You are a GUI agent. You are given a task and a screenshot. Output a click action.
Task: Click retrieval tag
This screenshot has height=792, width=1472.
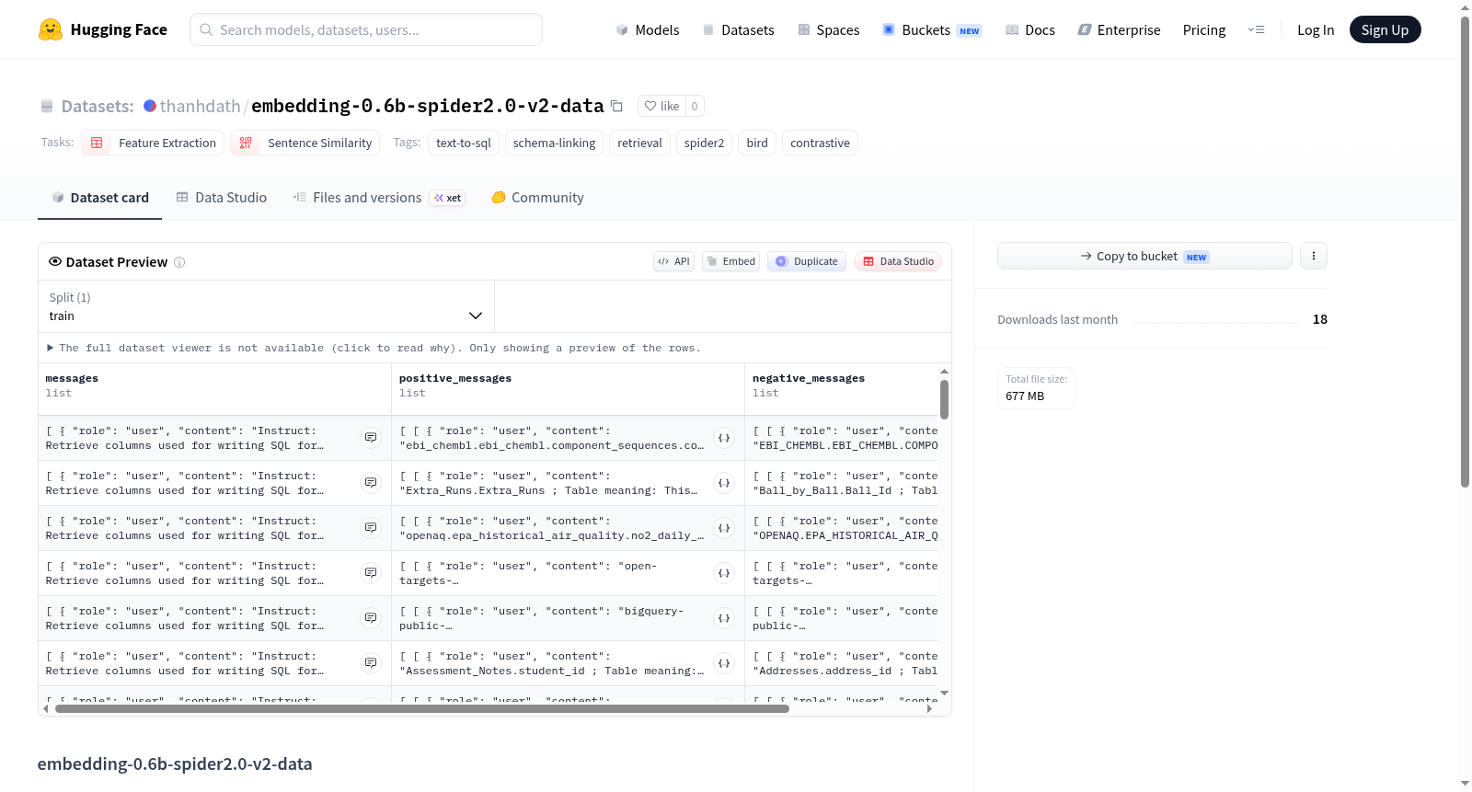coord(639,143)
